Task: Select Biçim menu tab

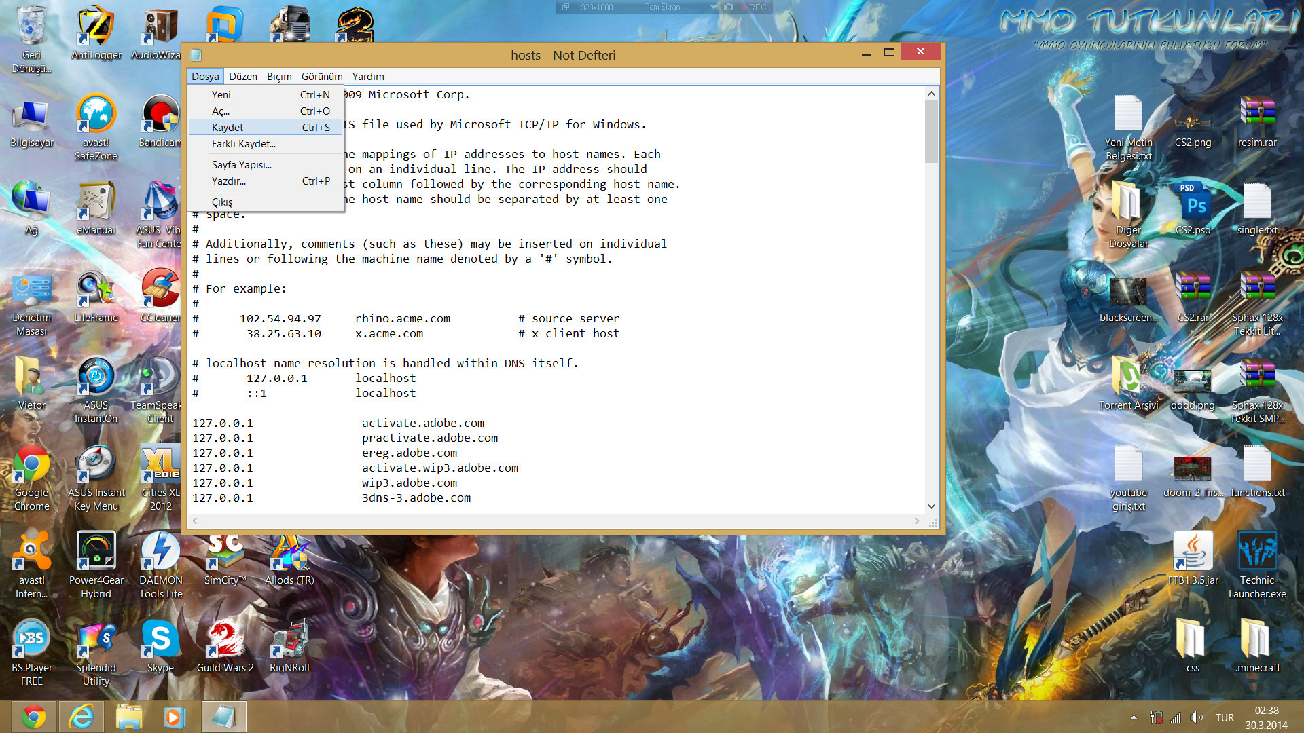Action: coord(279,76)
